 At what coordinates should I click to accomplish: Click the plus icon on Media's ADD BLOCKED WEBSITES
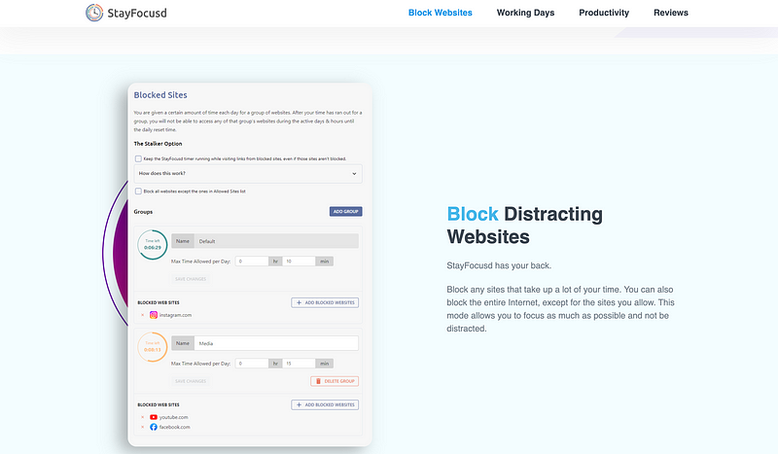coord(299,404)
